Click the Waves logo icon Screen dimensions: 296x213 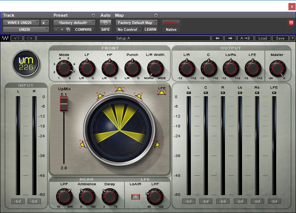click(x=5, y=38)
